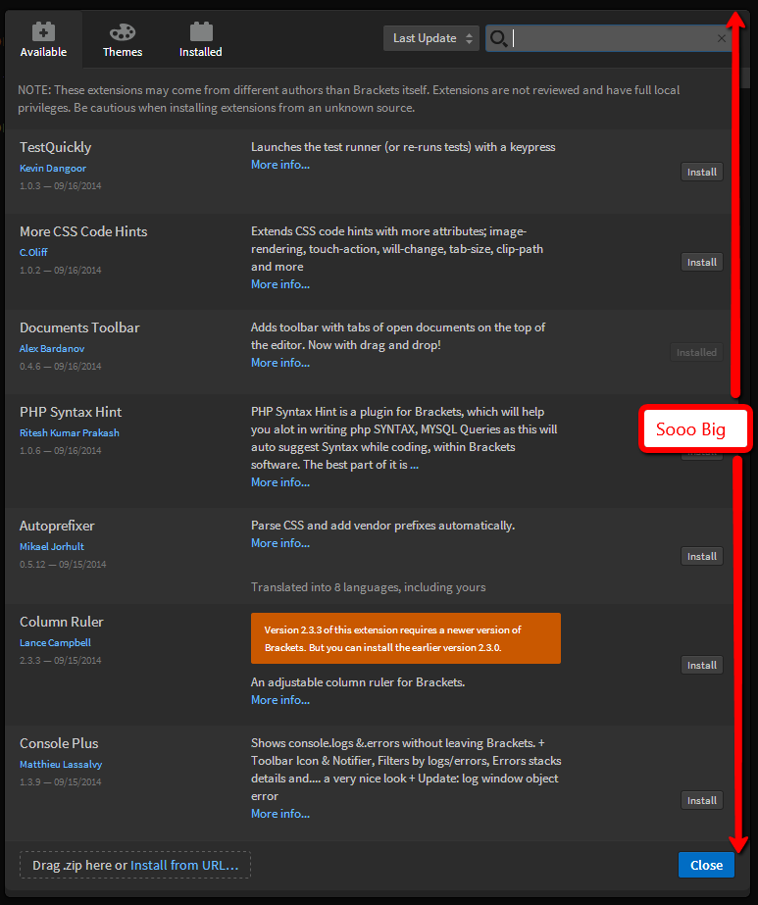Install the TestQuickly extension

coord(701,172)
